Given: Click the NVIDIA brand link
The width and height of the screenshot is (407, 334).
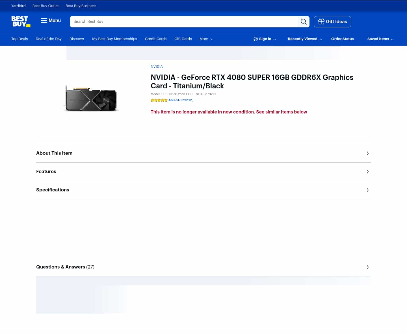Looking at the screenshot, I should pos(157,67).
